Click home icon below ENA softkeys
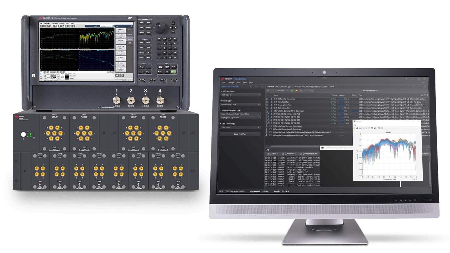This screenshot has height=253, width=450. point(117,75)
